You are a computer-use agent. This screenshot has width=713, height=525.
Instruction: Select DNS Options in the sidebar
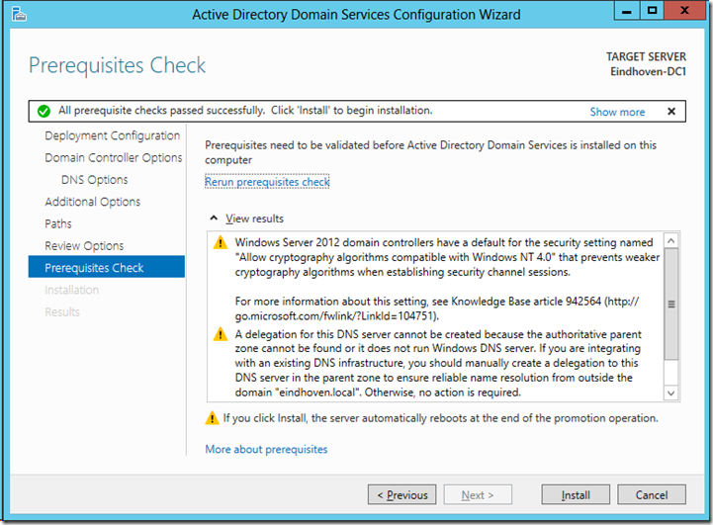tap(95, 180)
